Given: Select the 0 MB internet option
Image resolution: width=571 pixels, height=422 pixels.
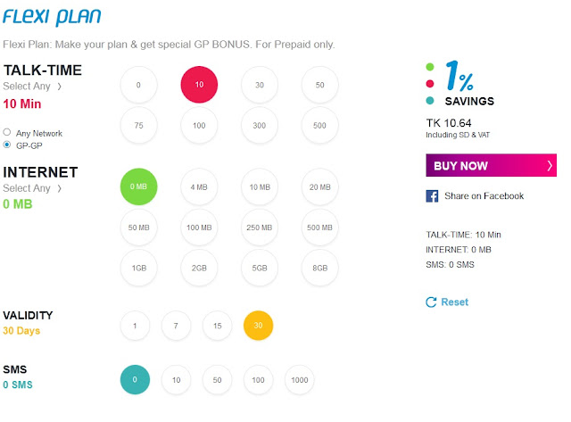Looking at the screenshot, I should pos(138,186).
